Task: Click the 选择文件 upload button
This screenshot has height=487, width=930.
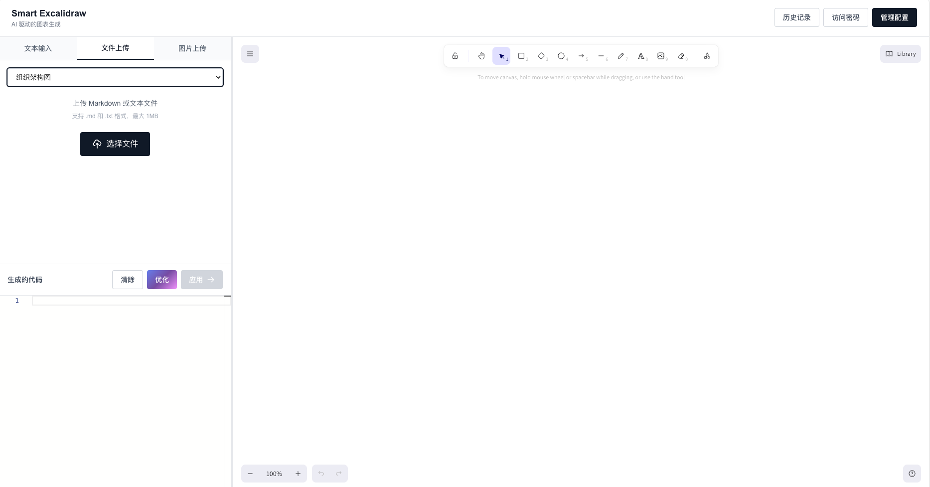Action: (x=115, y=144)
